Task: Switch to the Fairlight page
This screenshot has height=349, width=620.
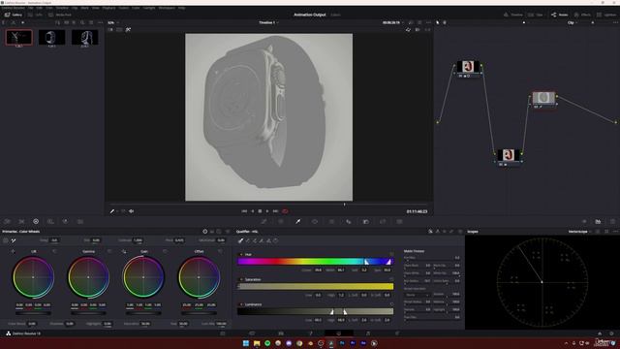Action: tap(368, 333)
